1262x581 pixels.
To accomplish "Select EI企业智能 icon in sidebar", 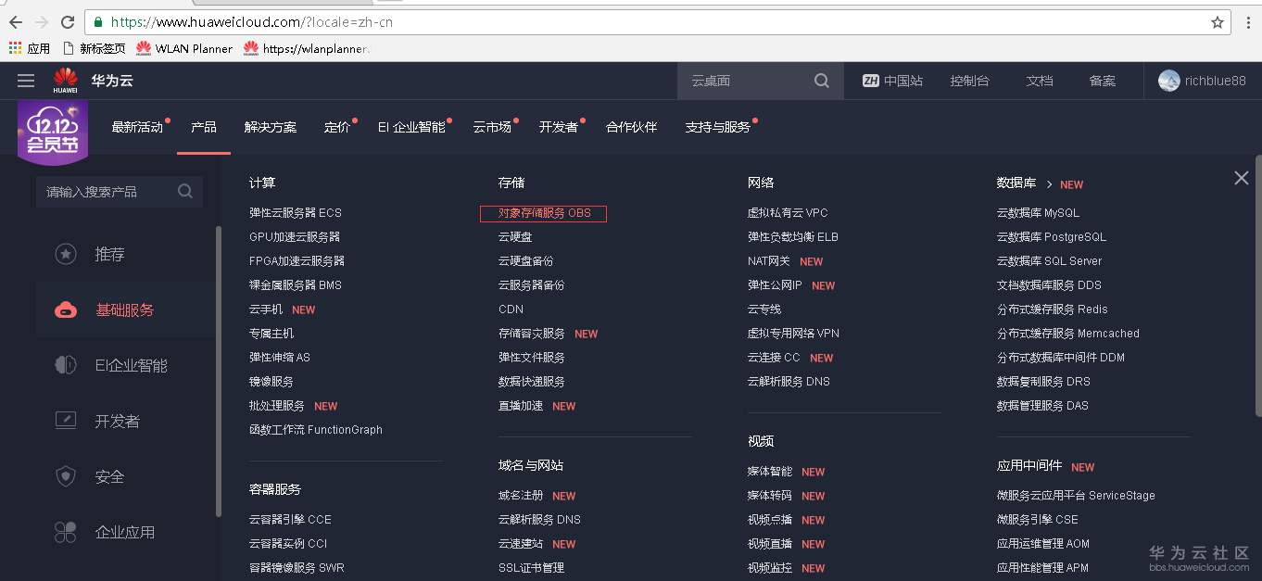I will pyautogui.click(x=65, y=365).
